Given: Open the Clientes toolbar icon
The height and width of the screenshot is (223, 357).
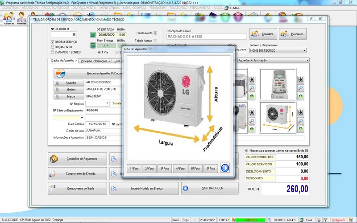Looking at the screenshot, I should point(9,18).
